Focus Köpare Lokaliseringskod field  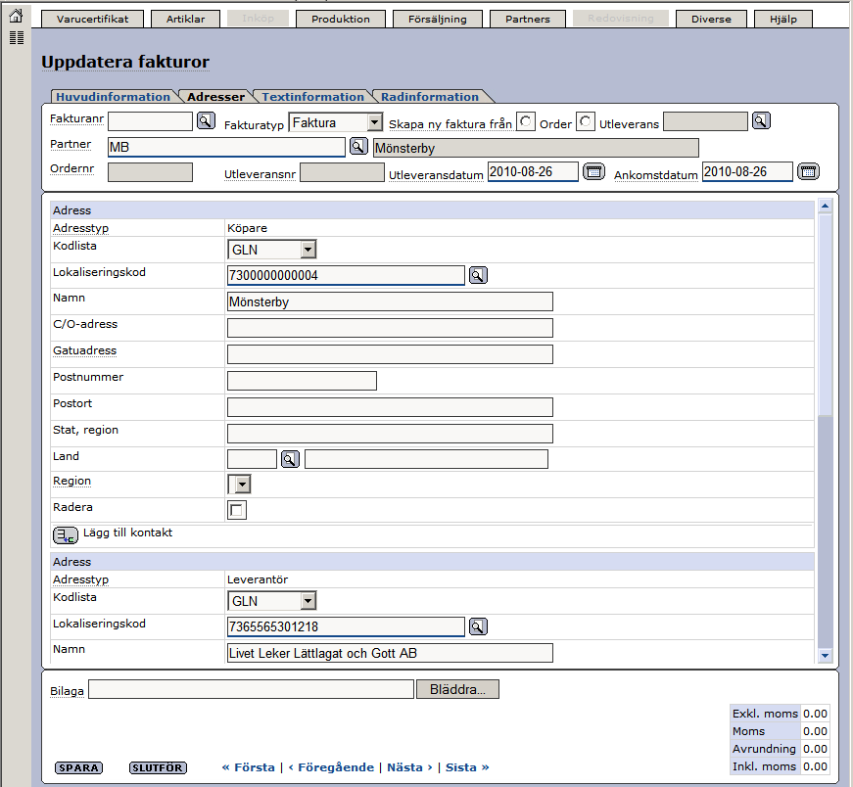pyautogui.click(x=346, y=275)
